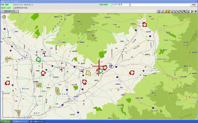Image resolution: width=198 pixels, height=123 pixels.
Task: Click the return arrow icon at toolbar end
Action: click(196, 11)
